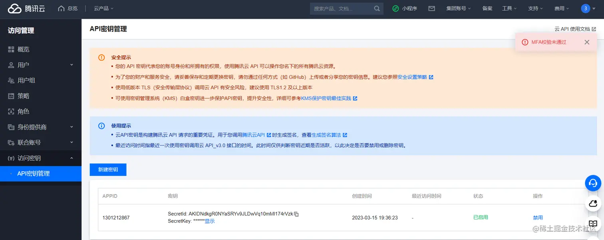Show the SecretKey via 显示 link
Viewport: 604px width, 240px height.
pyautogui.click(x=210, y=221)
